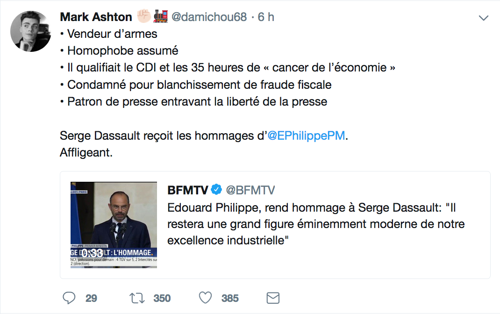Click the Mark Ashton display name
The height and width of the screenshot is (314, 500).
(x=96, y=17)
